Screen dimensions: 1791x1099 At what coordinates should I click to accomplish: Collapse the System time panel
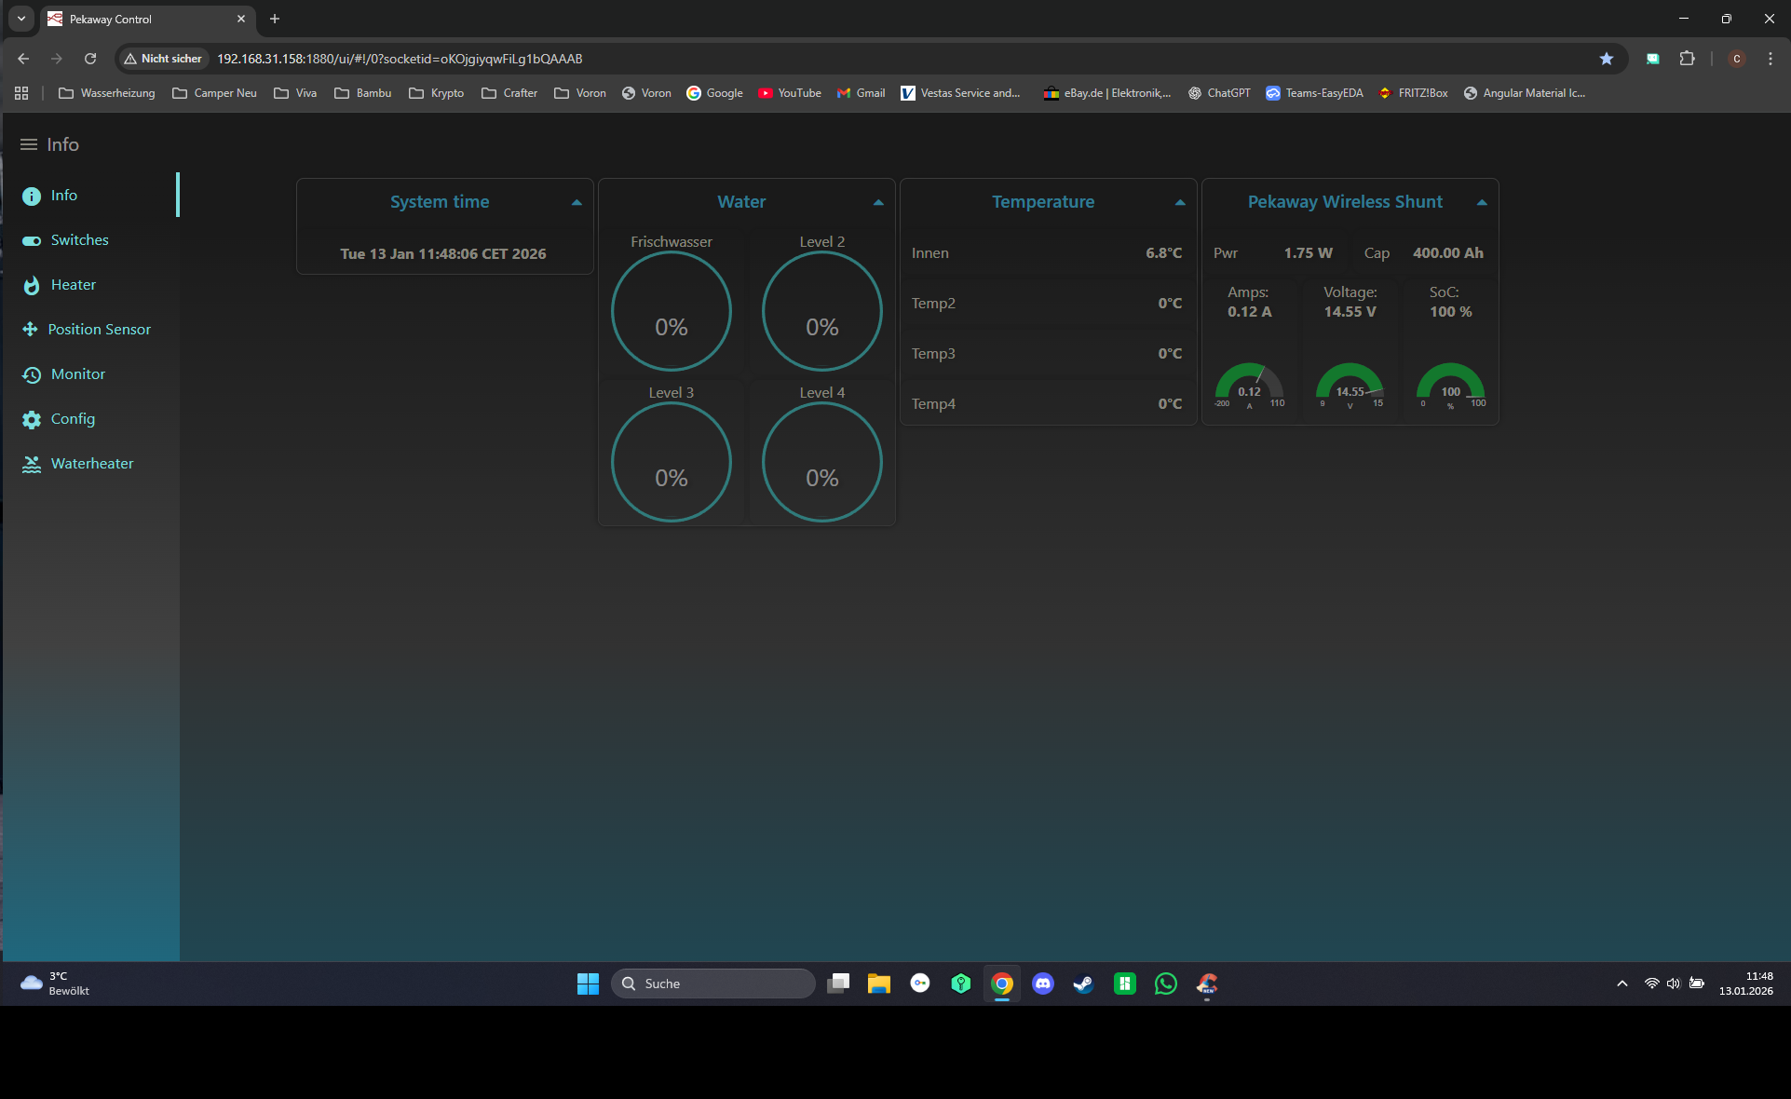pos(577,202)
